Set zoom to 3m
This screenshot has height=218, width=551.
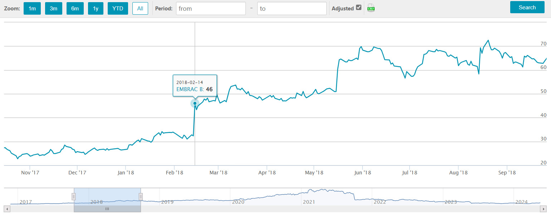(54, 9)
